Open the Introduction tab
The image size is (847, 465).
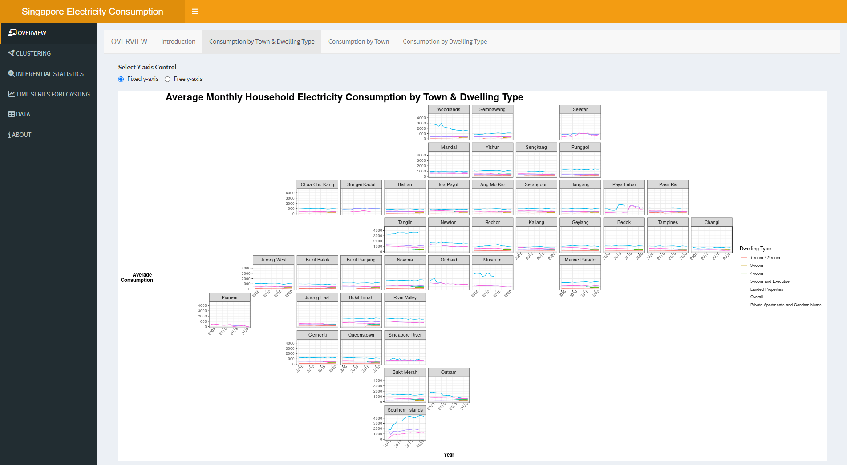178,42
